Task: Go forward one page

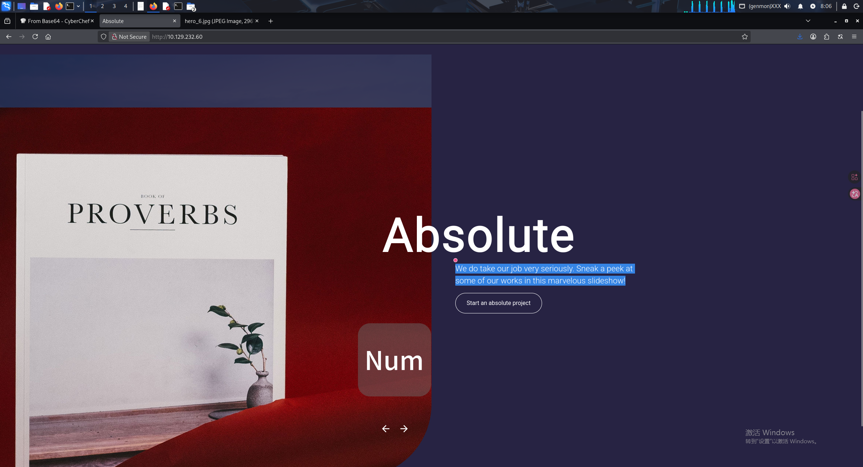Action: tap(22, 37)
